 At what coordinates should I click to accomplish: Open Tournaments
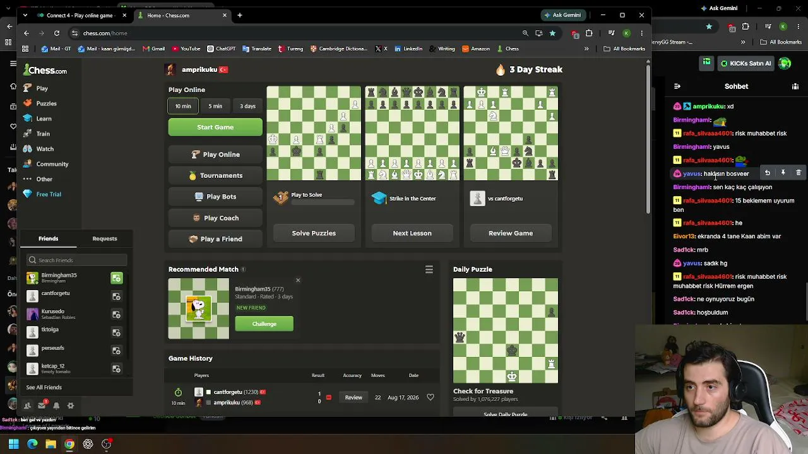(215, 175)
